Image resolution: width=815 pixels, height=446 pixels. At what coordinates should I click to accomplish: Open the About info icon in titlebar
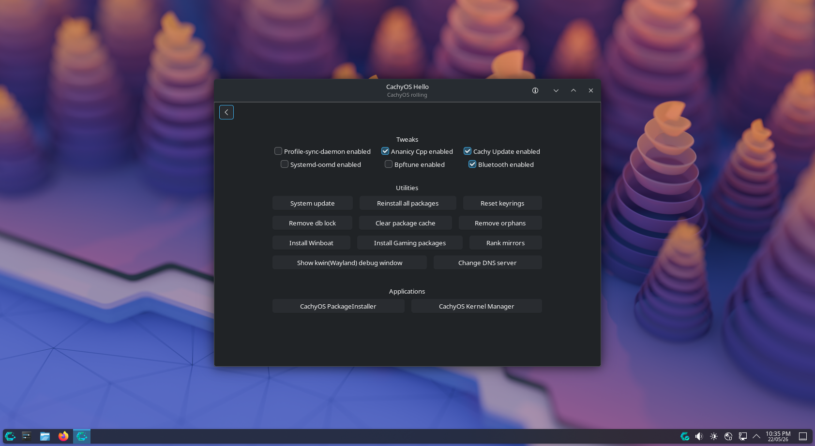click(x=535, y=90)
